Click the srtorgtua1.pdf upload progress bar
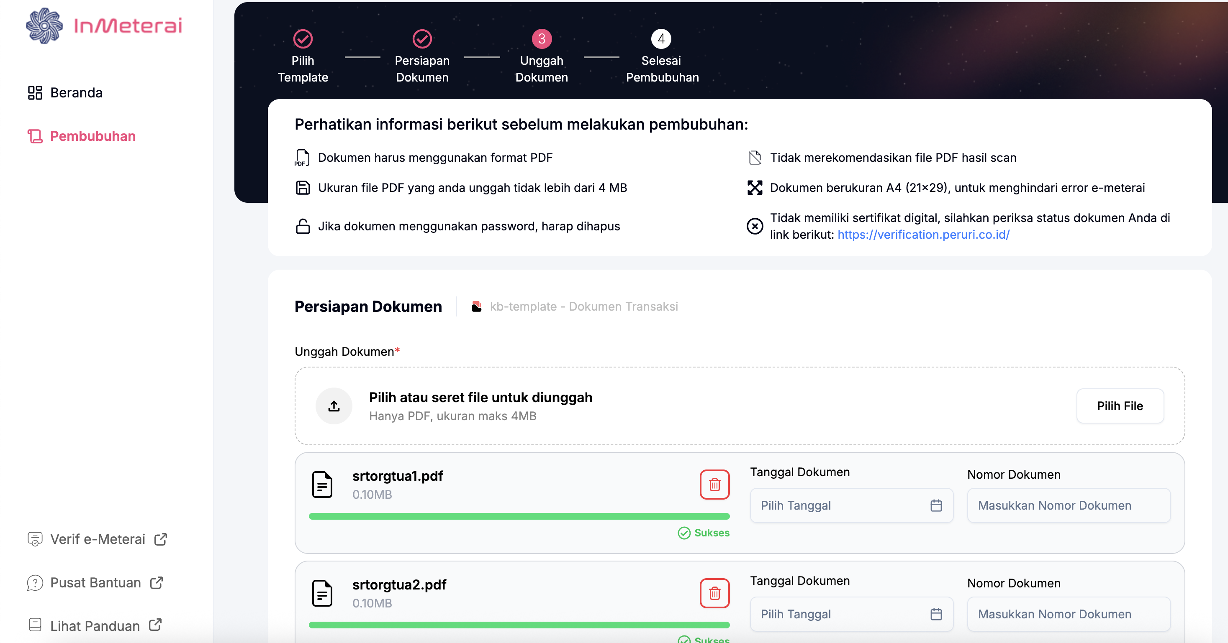1228x643 pixels. pos(519,516)
